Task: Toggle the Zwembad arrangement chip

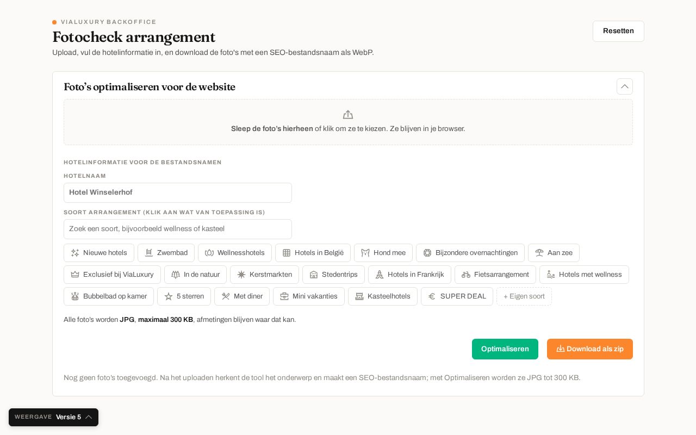Action: point(166,253)
